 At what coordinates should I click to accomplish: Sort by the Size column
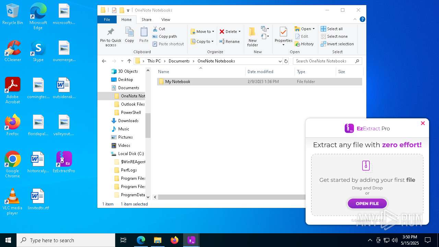click(x=349, y=72)
